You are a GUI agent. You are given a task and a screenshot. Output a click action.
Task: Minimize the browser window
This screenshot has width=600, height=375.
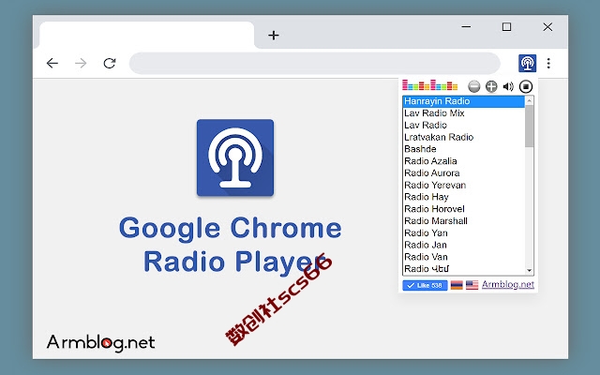(x=466, y=27)
